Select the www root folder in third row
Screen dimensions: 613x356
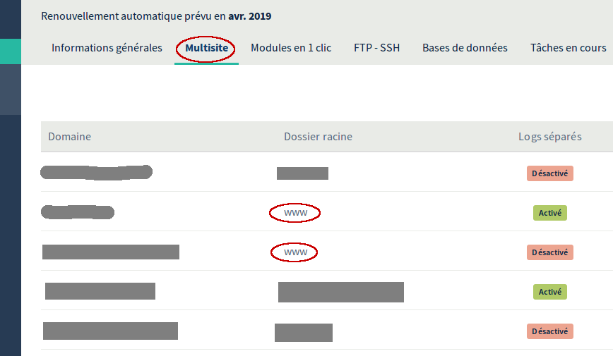294,252
